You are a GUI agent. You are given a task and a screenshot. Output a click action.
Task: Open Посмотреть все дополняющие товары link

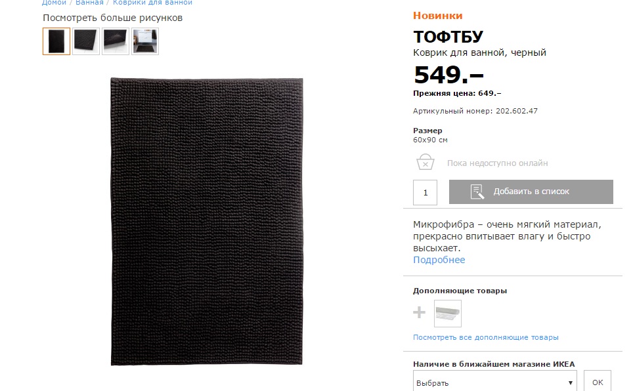[x=486, y=337]
